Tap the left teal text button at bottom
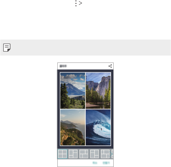 pyautogui.click(x=95, y=163)
